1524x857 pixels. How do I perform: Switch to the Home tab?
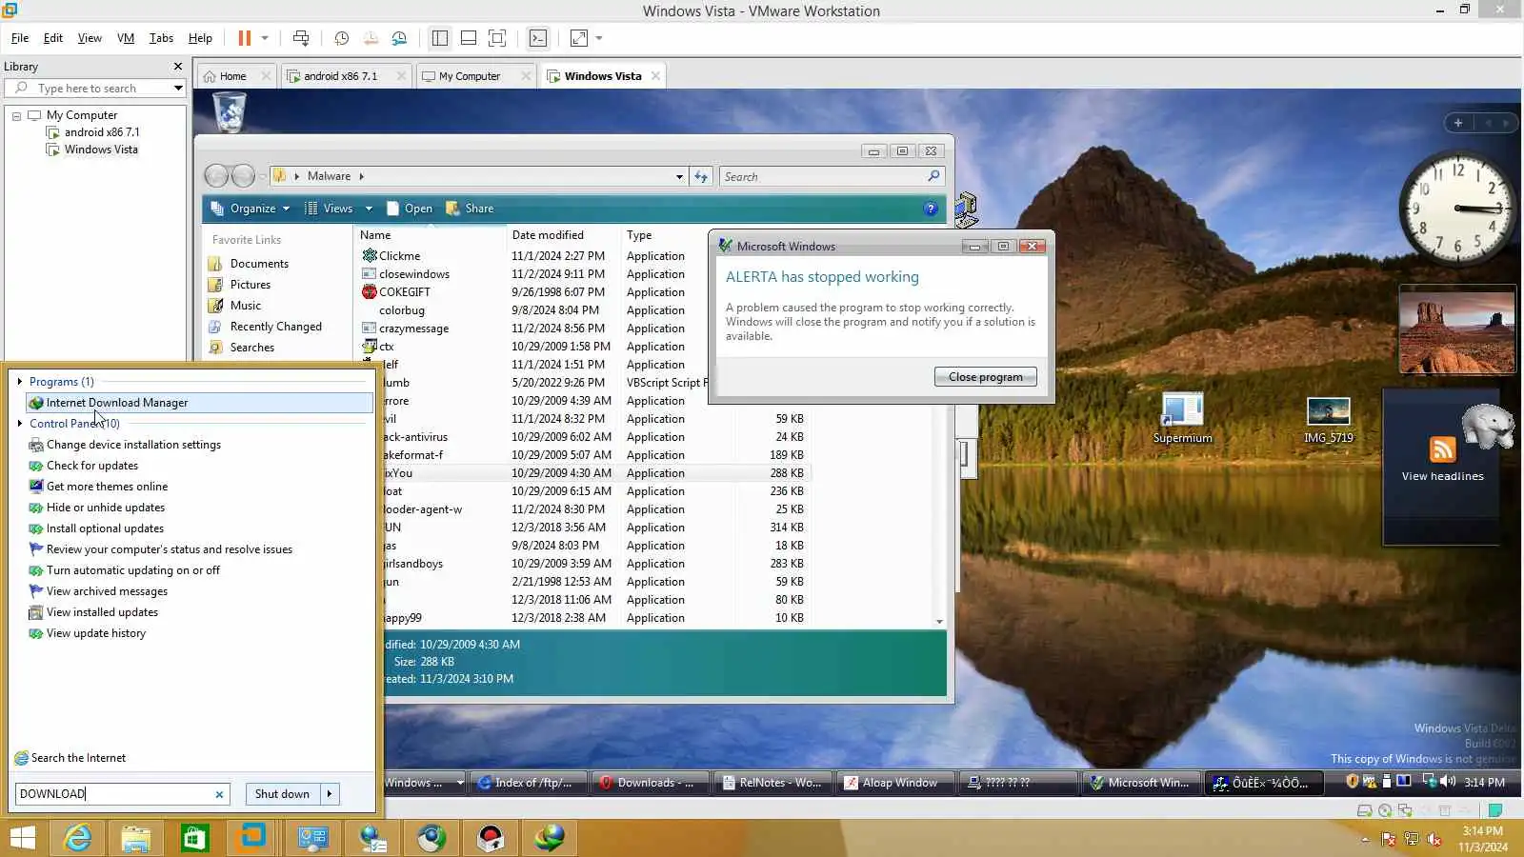[232, 76]
